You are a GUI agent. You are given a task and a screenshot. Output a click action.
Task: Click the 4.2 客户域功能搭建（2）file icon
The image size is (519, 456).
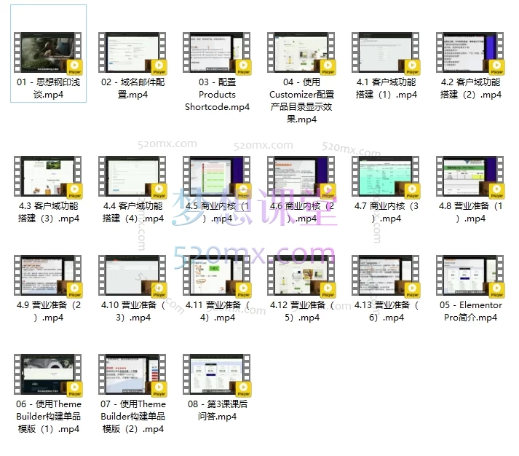pos(470,53)
